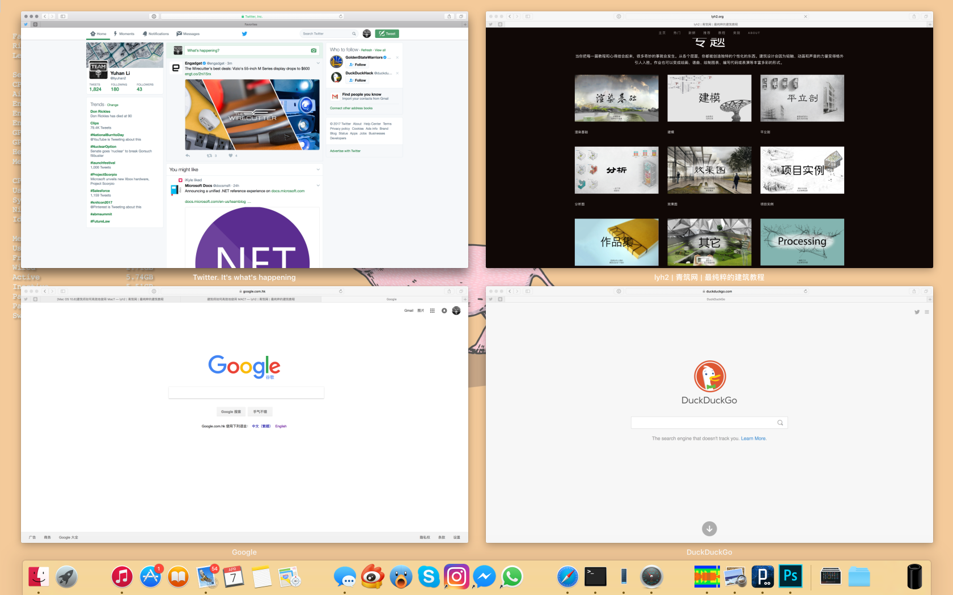Open Terminal from the Dock
Viewport: 953px width, 595px height.
click(595, 577)
